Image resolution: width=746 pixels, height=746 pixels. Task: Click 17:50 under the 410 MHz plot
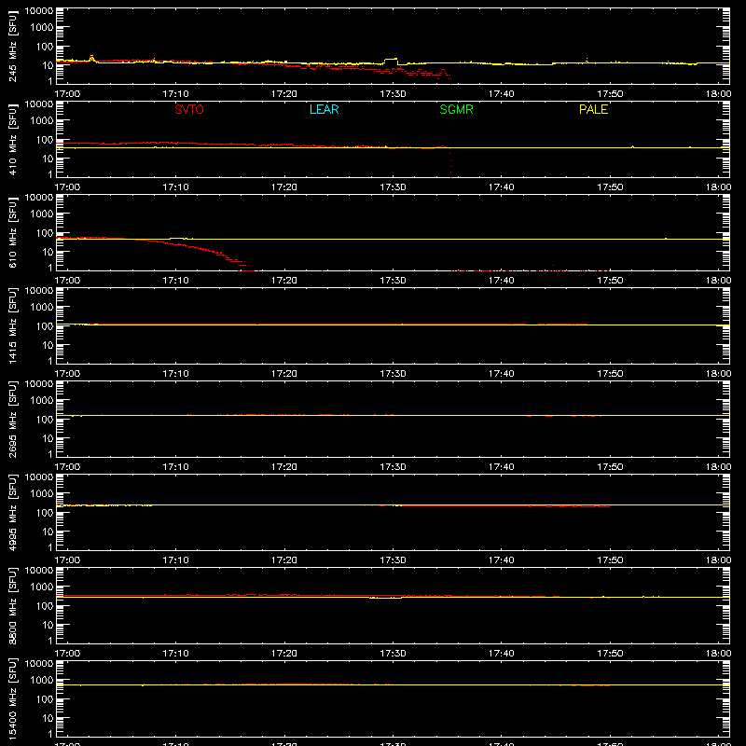coord(610,187)
